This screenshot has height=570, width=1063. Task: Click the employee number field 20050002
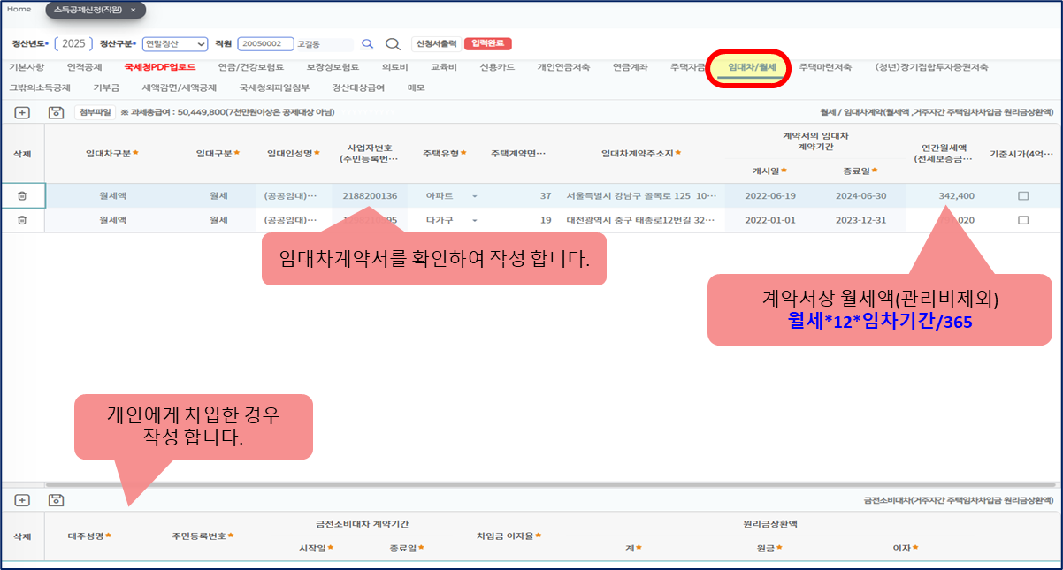coord(265,43)
